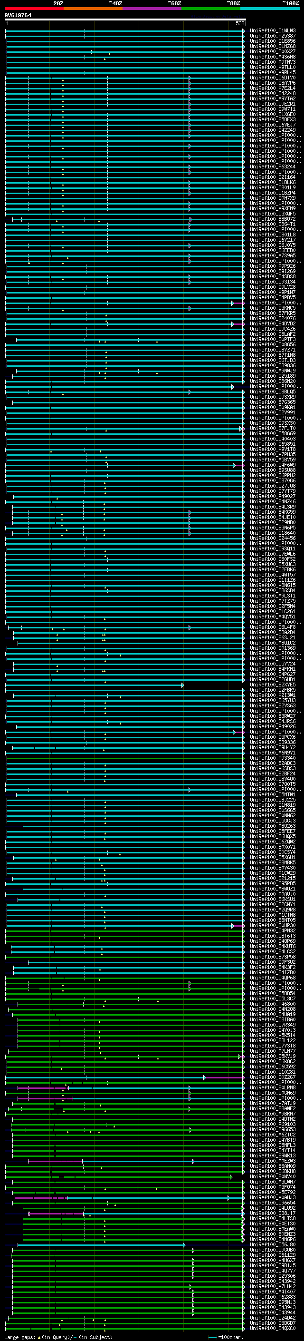
Task: Select UniRef100_C4WT57
Action: click(x=273, y=575)
